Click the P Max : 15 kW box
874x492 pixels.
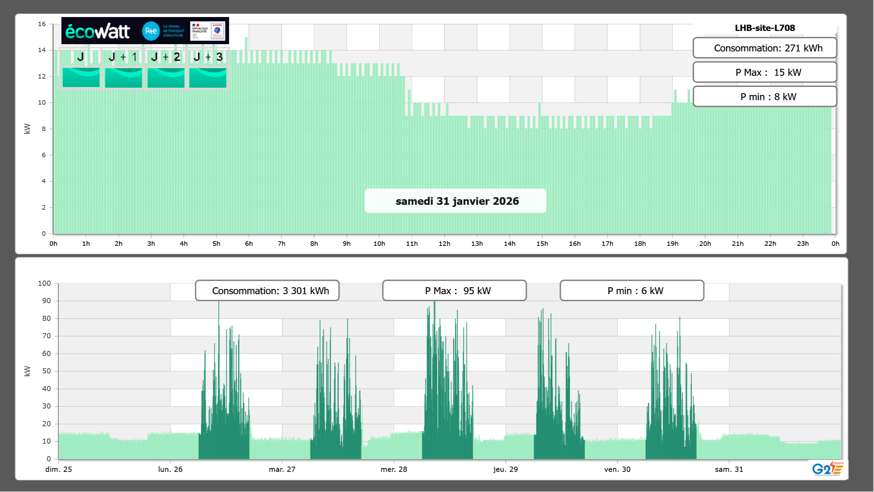[765, 72]
